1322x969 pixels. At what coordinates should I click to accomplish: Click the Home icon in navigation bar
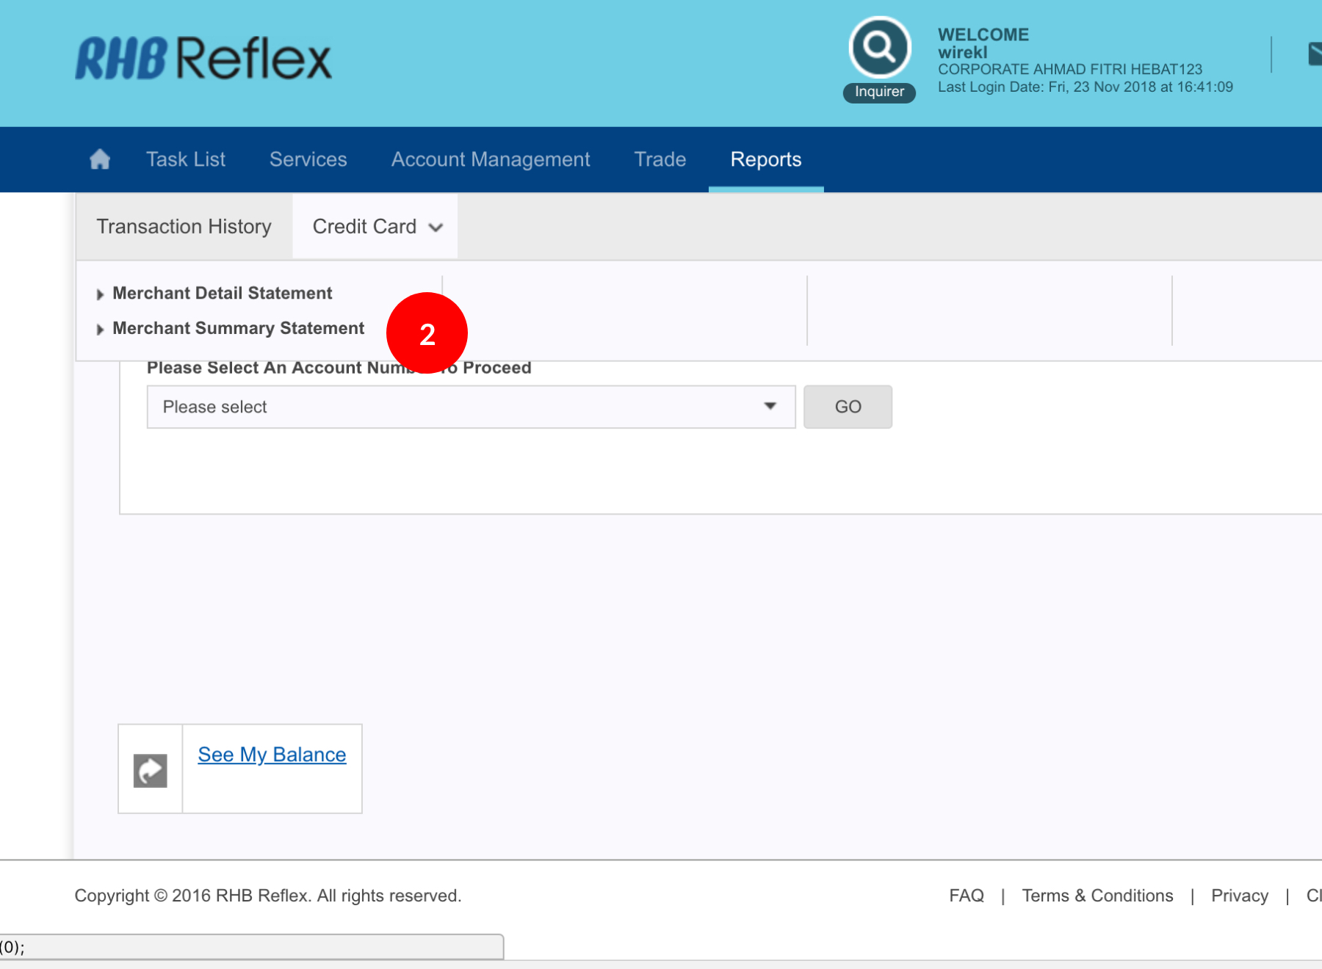100,159
